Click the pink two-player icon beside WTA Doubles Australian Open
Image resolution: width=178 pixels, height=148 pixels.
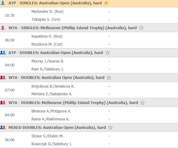tap(3, 78)
